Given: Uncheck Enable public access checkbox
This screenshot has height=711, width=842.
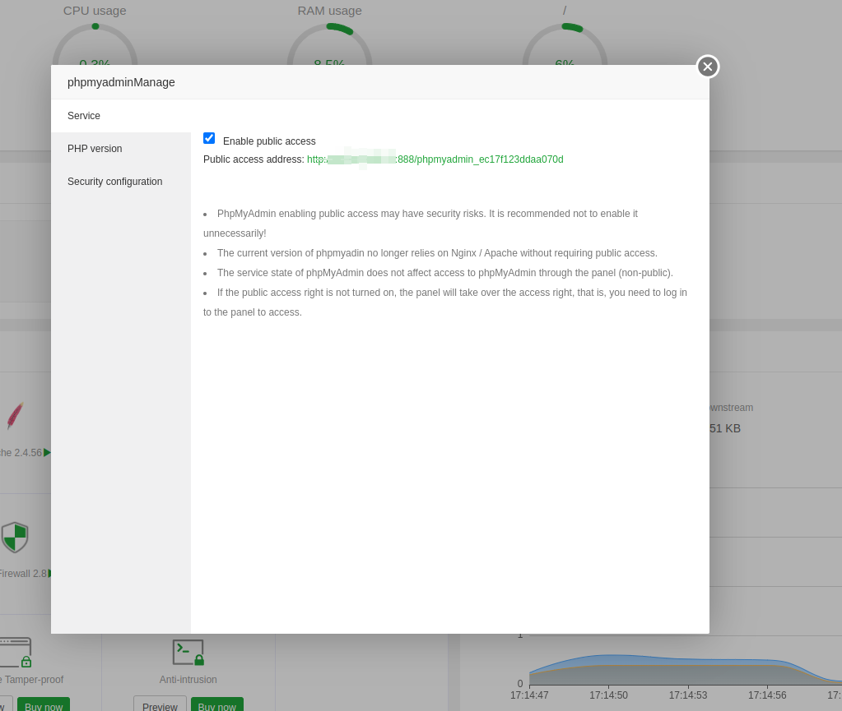Looking at the screenshot, I should point(209,138).
